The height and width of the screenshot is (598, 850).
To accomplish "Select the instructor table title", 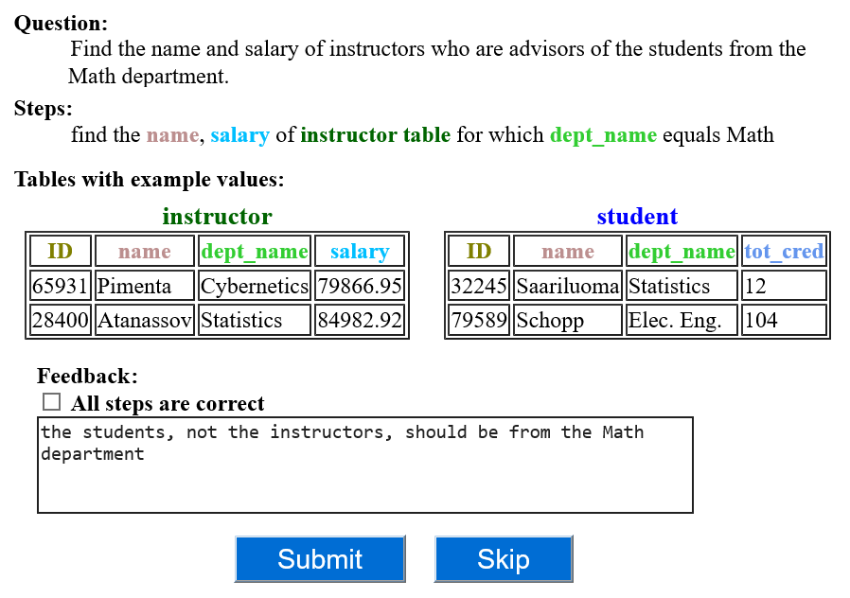I will coord(217,216).
